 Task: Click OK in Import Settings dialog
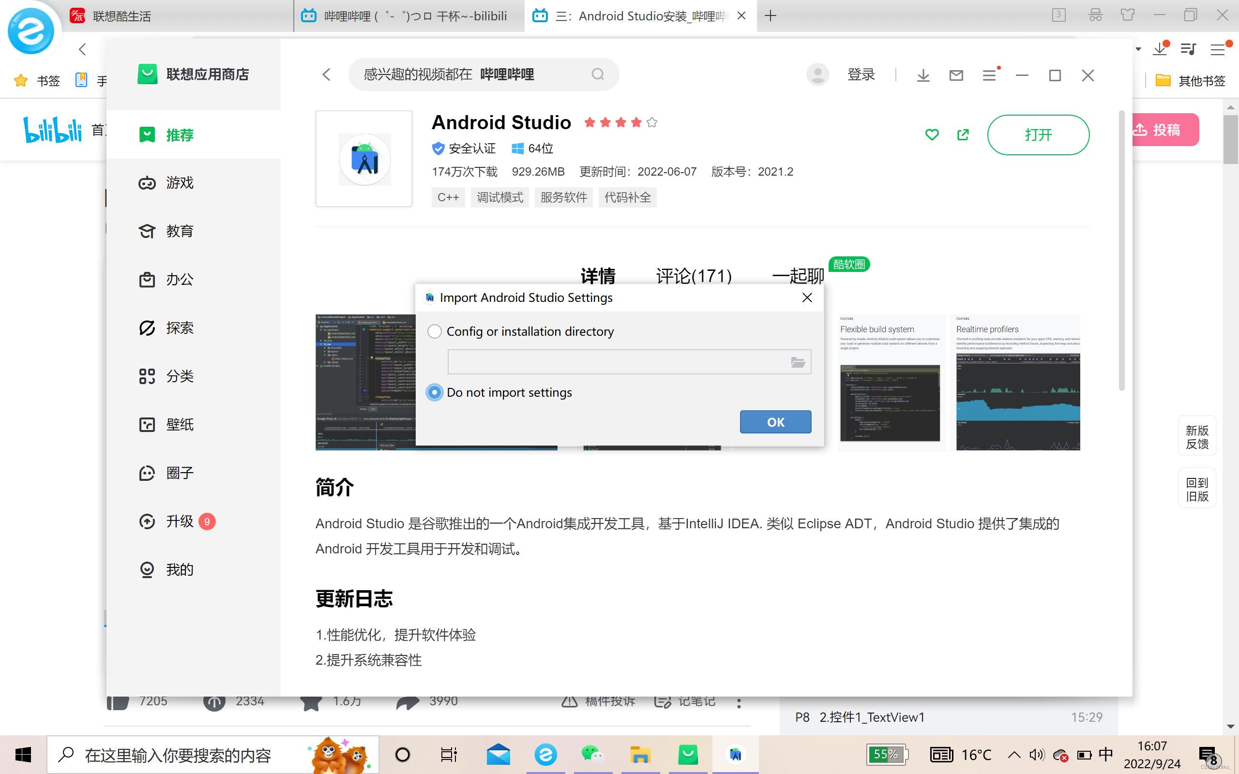pyautogui.click(x=775, y=422)
